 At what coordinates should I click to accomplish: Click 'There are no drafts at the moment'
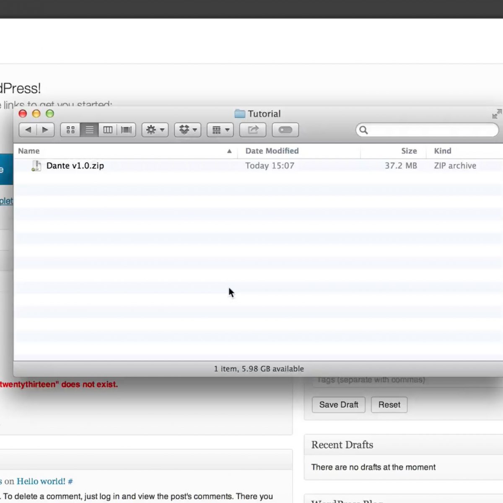[373, 467]
